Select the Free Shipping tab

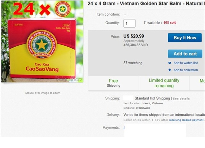click(113, 83)
